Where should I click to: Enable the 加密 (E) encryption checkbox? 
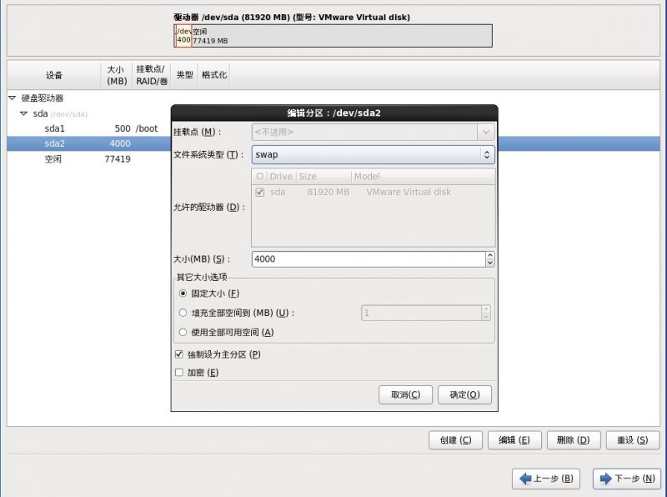pyautogui.click(x=179, y=373)
